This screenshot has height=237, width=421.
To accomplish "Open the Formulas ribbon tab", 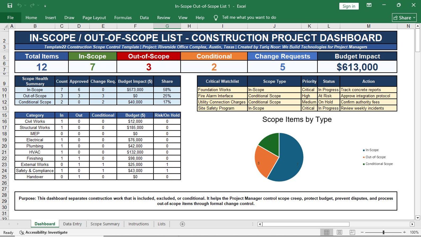I will point(123,18).
